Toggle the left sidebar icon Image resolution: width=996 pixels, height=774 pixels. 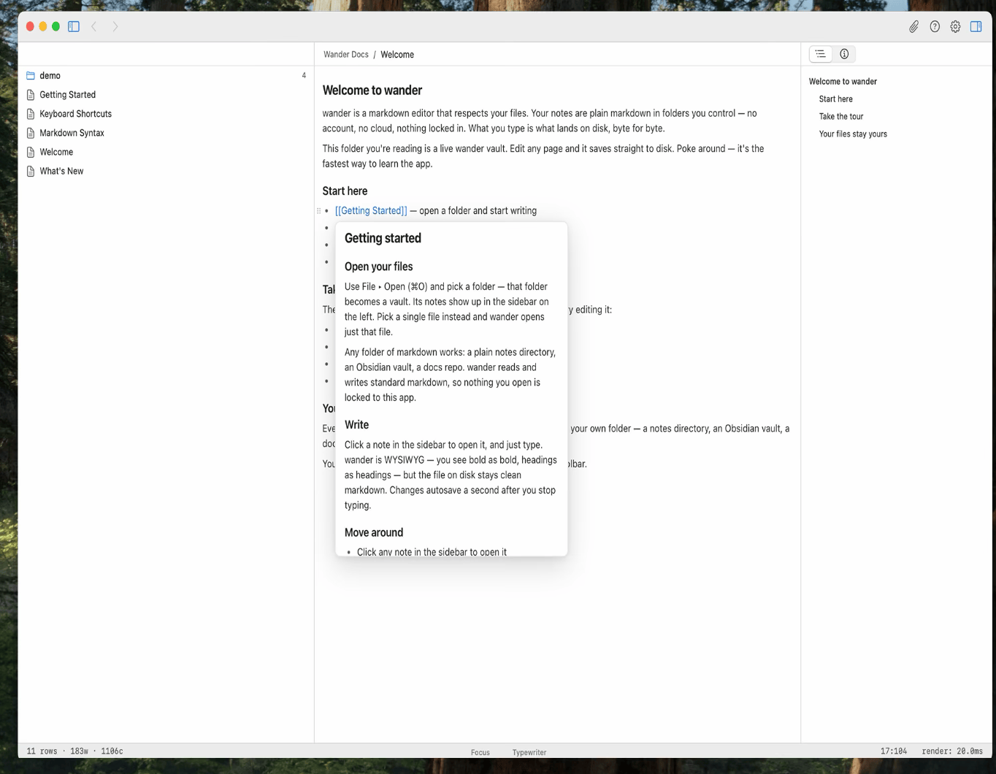pos(74,26)
